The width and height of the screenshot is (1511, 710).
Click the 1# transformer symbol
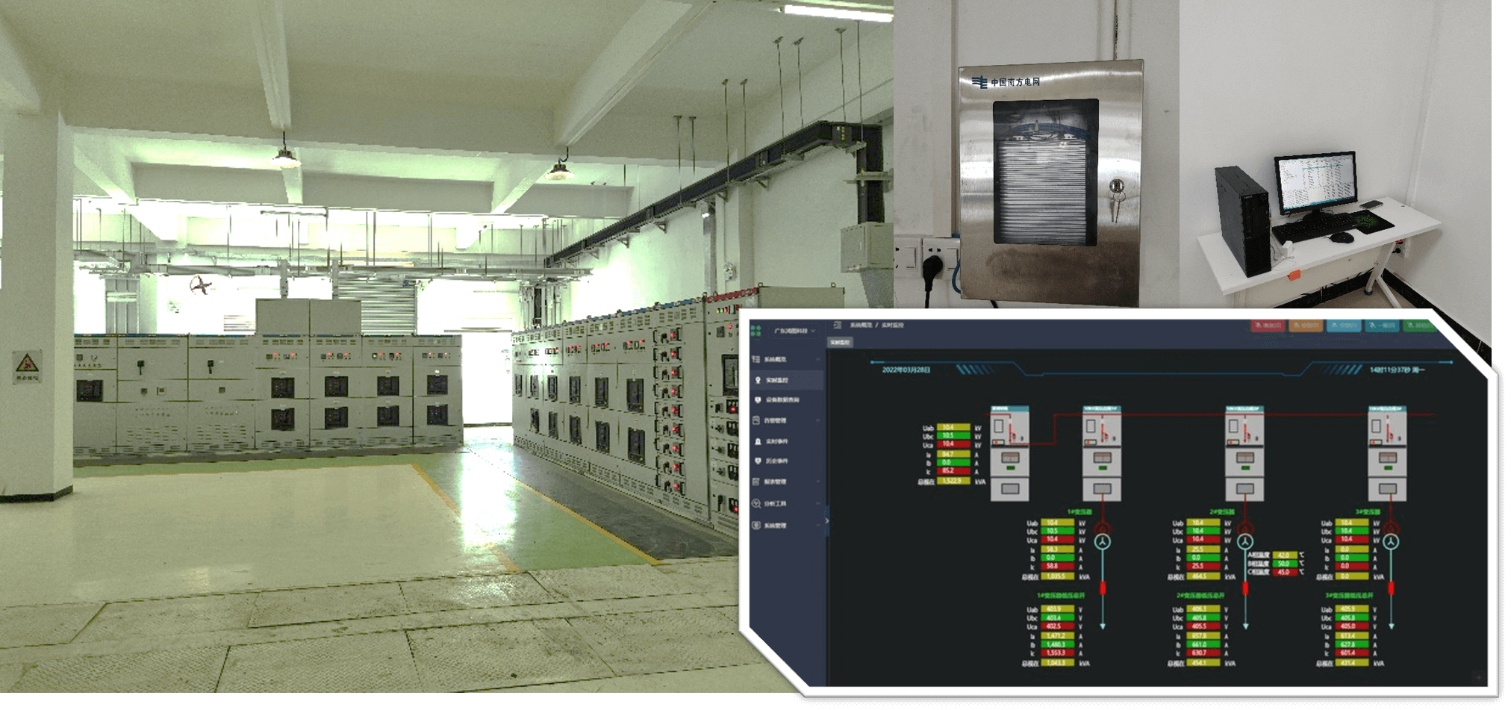pyautogui.click(x=1103, y=541)
